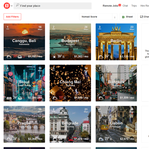This screenshot has height=149, width=149.
Task: Click '$1,099 / mo' on Chiang Mai card
Action: coord(81,98)
